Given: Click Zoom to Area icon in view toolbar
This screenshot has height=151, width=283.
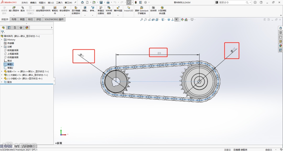Looking at the screenshot, I should (145, 20).
